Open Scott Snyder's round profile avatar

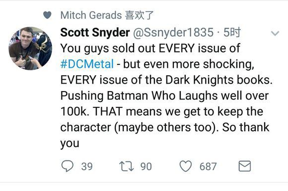pos(30,48)
